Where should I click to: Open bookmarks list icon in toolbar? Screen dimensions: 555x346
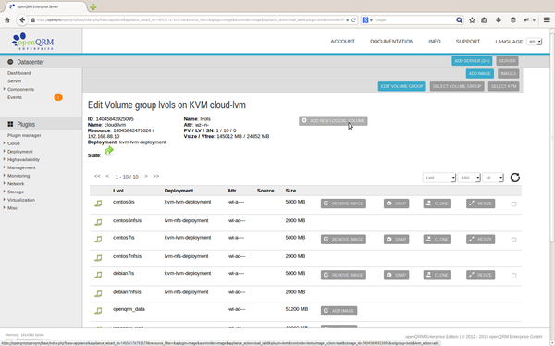(484, 20)
